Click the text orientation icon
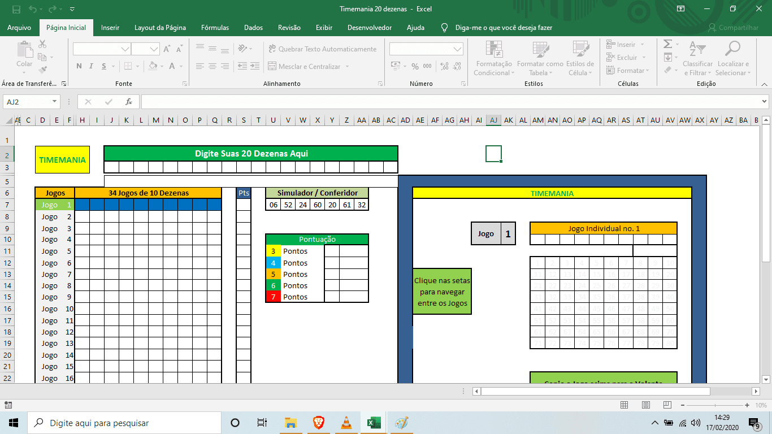The image size is (772, 434). click(243, 49)
